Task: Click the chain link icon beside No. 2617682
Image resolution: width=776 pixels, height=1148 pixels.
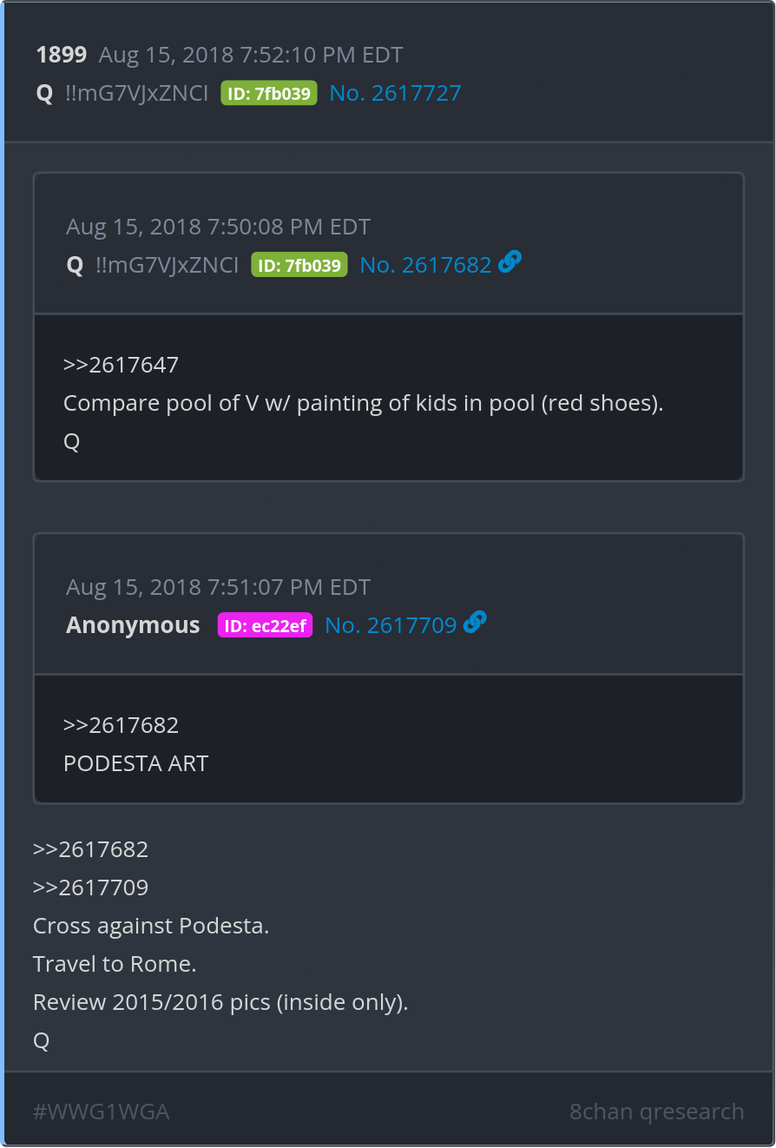Action: click(510, 261)
